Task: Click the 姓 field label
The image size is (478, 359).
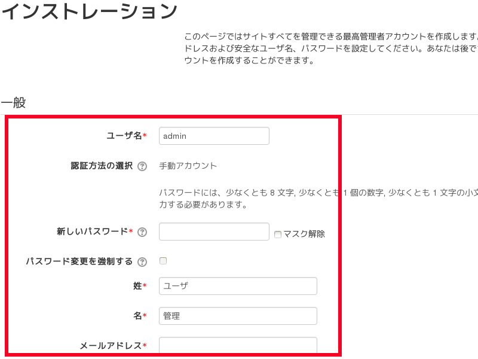Action: [137, 286]
